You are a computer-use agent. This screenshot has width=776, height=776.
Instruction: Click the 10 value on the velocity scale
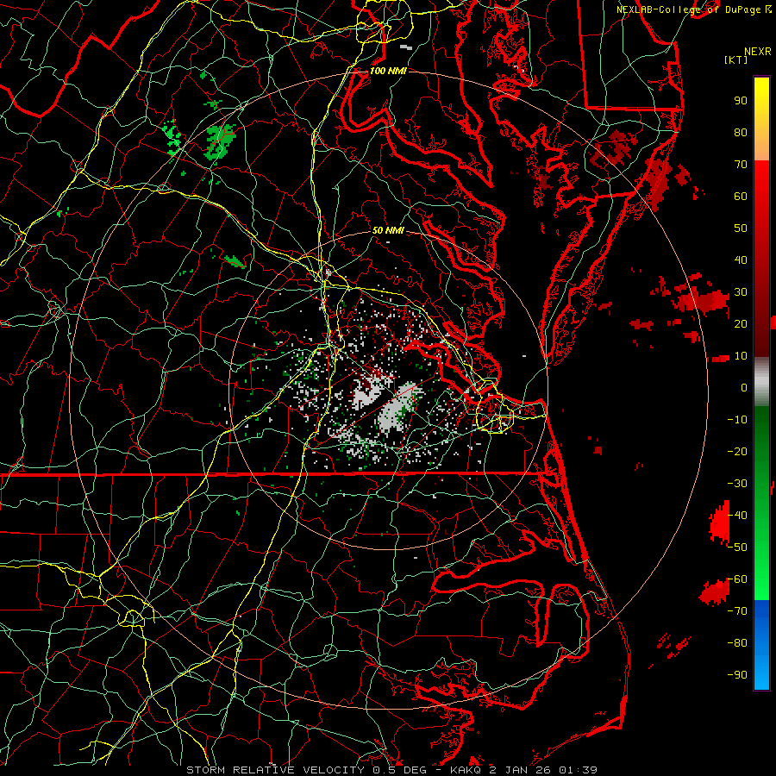pos(741,356)
